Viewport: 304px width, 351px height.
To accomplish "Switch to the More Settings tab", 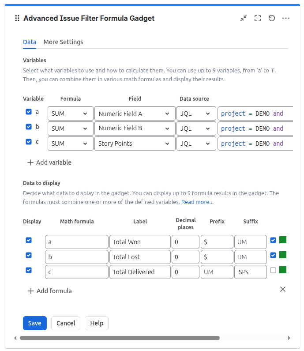I will click(x=63, y=42).
